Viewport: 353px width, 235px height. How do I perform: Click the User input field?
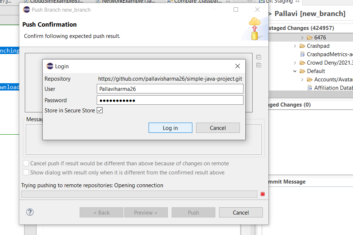[x=170, y=89]
